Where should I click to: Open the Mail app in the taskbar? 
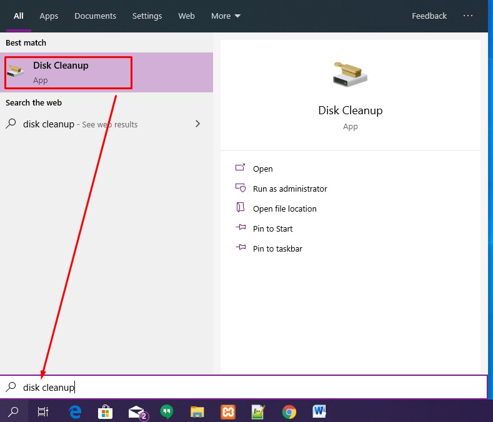click(137, 412)
